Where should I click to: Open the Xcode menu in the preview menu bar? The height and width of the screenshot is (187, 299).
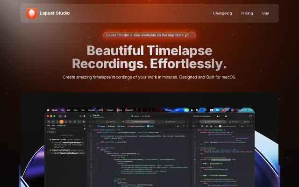(x=55, y=110)
